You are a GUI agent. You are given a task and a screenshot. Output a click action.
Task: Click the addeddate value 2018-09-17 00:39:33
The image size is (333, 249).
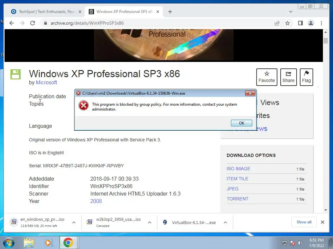click(114, 179)
